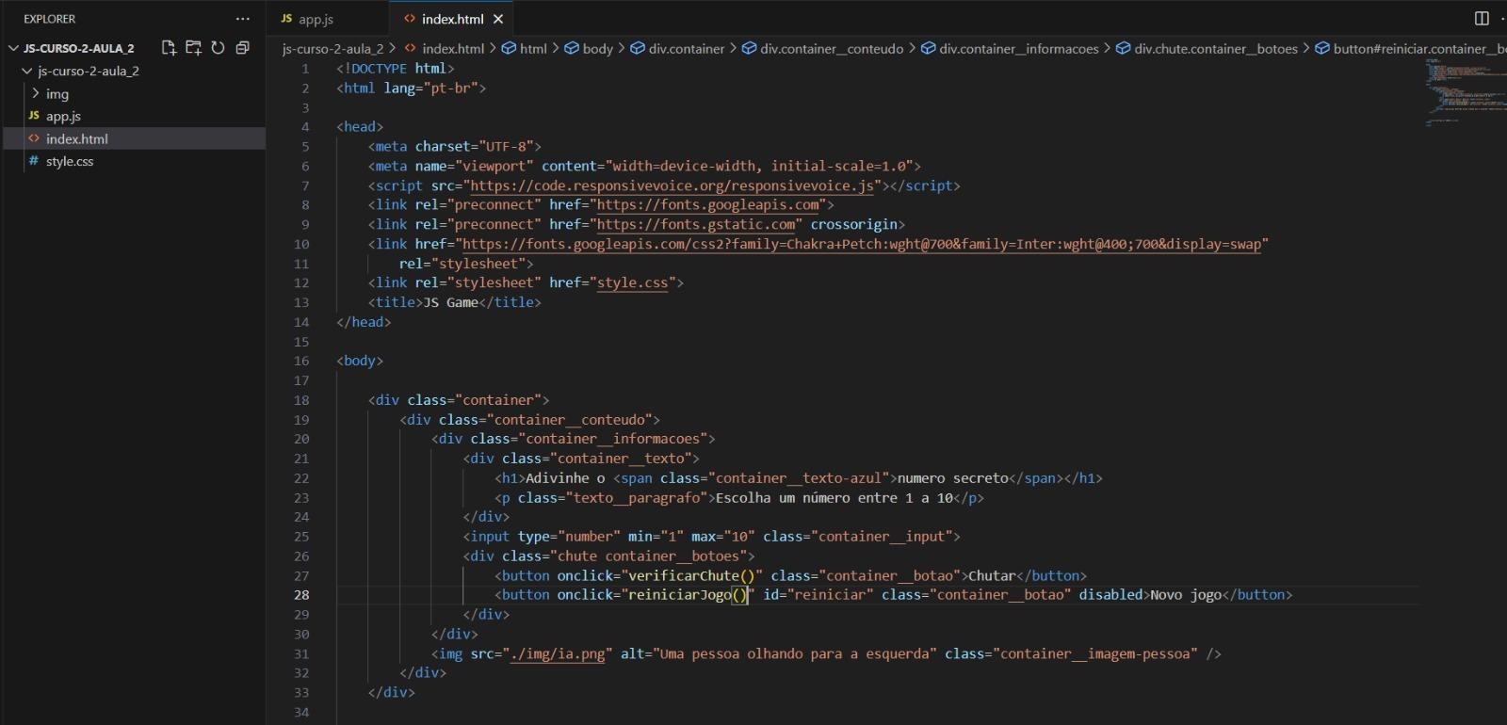Click the cube icon before div.chute.container__botoes breadcrumb
This screenshot has height=725, width=1507.
pyautogui.click(x=1123, y=49)
